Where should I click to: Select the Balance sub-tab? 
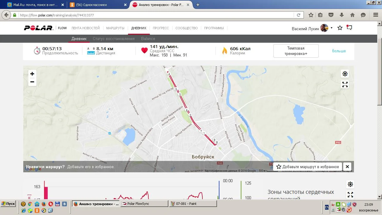click(x=148, y=39)
